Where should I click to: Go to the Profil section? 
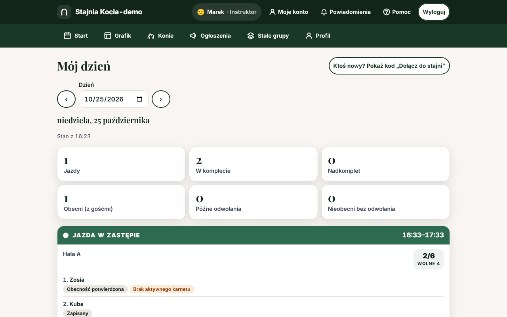pos(318,36)
